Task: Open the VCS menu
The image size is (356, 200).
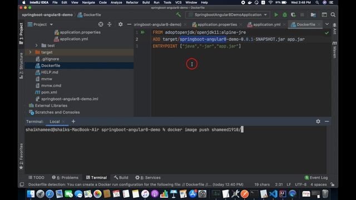Action: tap(178, 2)
